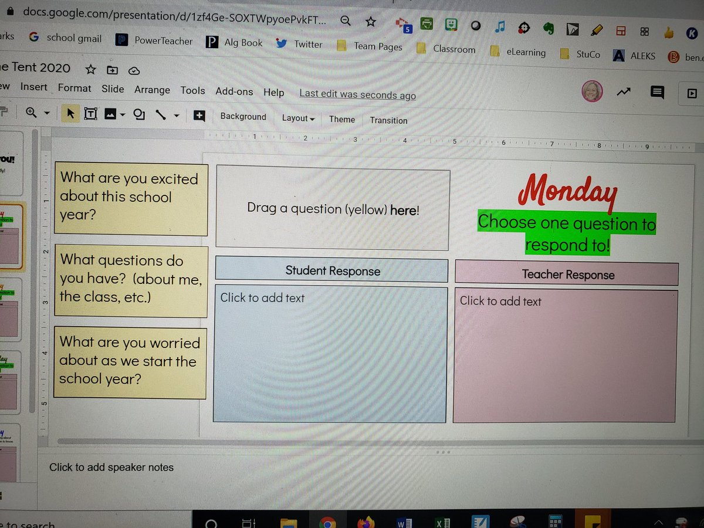Click the account profile photo in Slides
The height and width of the screenshot is (528, 704).
pyautogui.click(x=591, y=90)
